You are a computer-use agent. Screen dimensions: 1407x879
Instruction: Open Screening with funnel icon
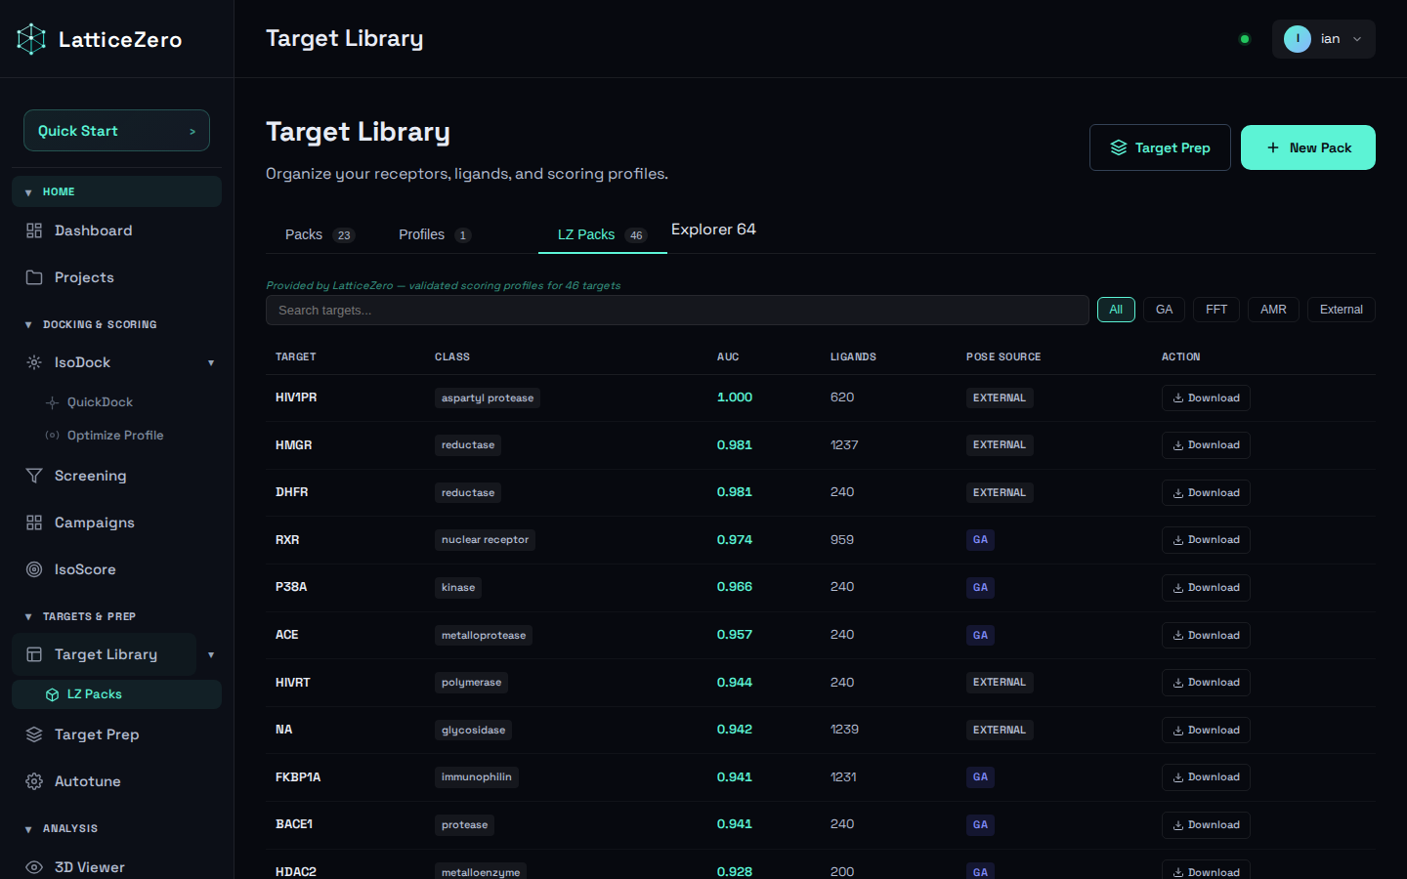point(116,476)
